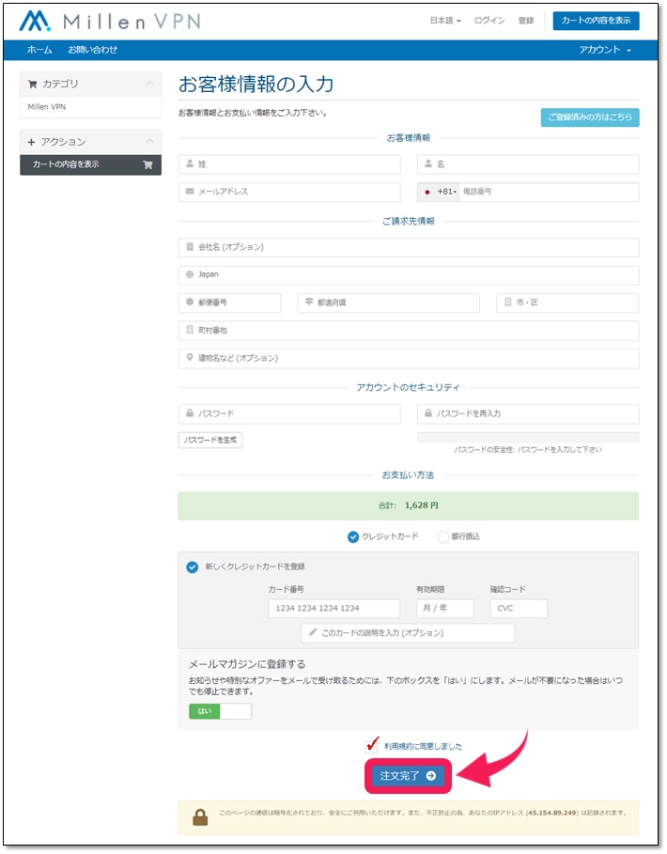Click the CVC input field
The image size is (667, 854).
click(x=519, y=609)
